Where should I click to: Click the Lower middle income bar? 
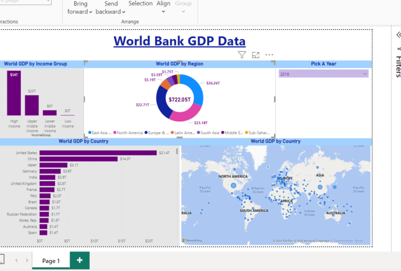[50, 113]
